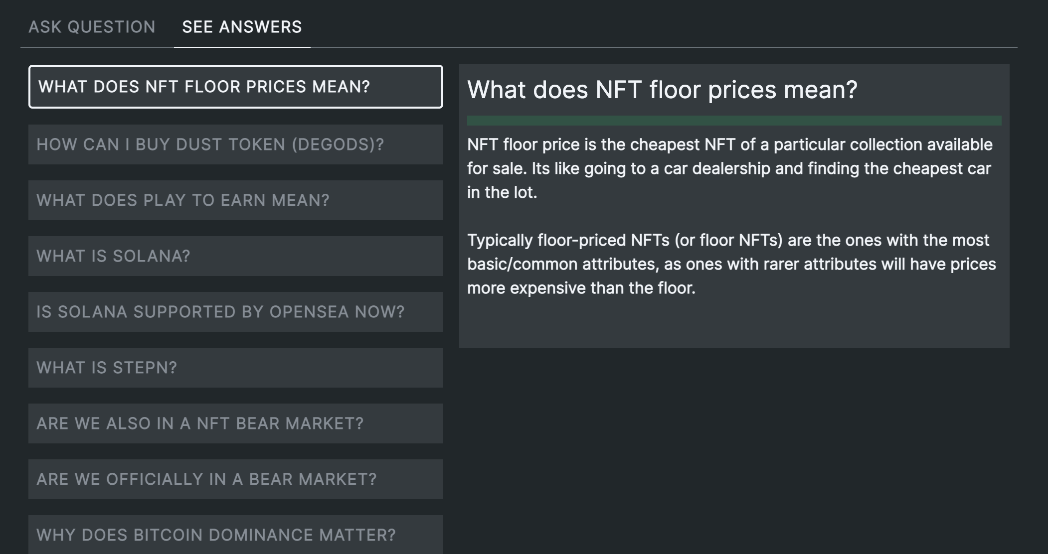
Task: View the 'What is STEPN?' answer
Action: click(235, 368)
